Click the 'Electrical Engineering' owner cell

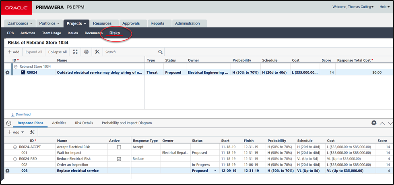[x=208, y=73]
